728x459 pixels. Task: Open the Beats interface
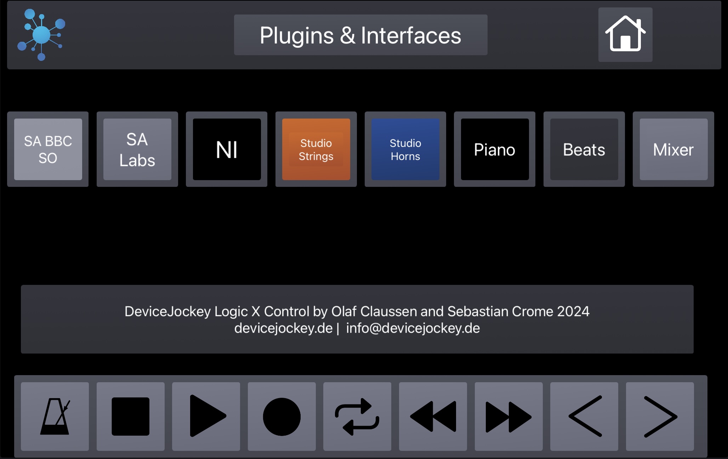pyautogui.click(x=584, y=149)
